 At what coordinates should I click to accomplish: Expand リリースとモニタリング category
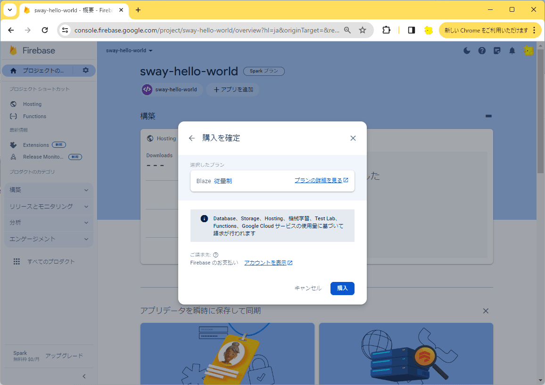point(49,206)
